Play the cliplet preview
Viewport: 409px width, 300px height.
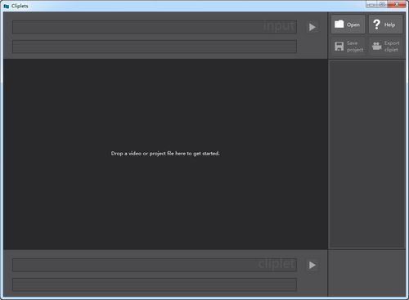coord(312,265)
